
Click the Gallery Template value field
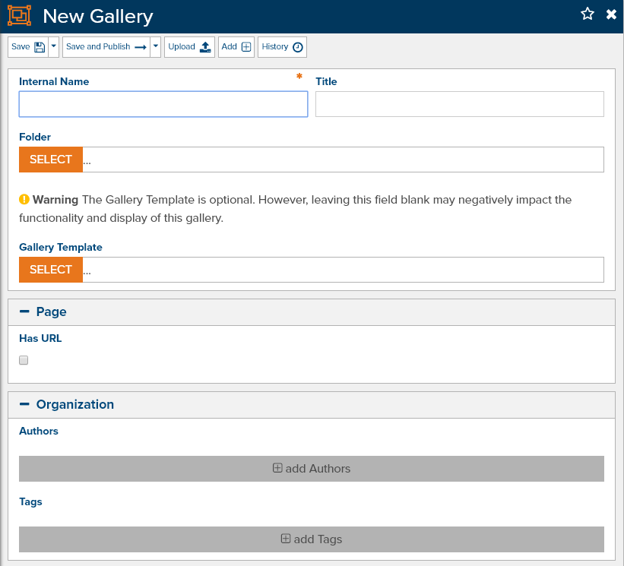(343, 270)
